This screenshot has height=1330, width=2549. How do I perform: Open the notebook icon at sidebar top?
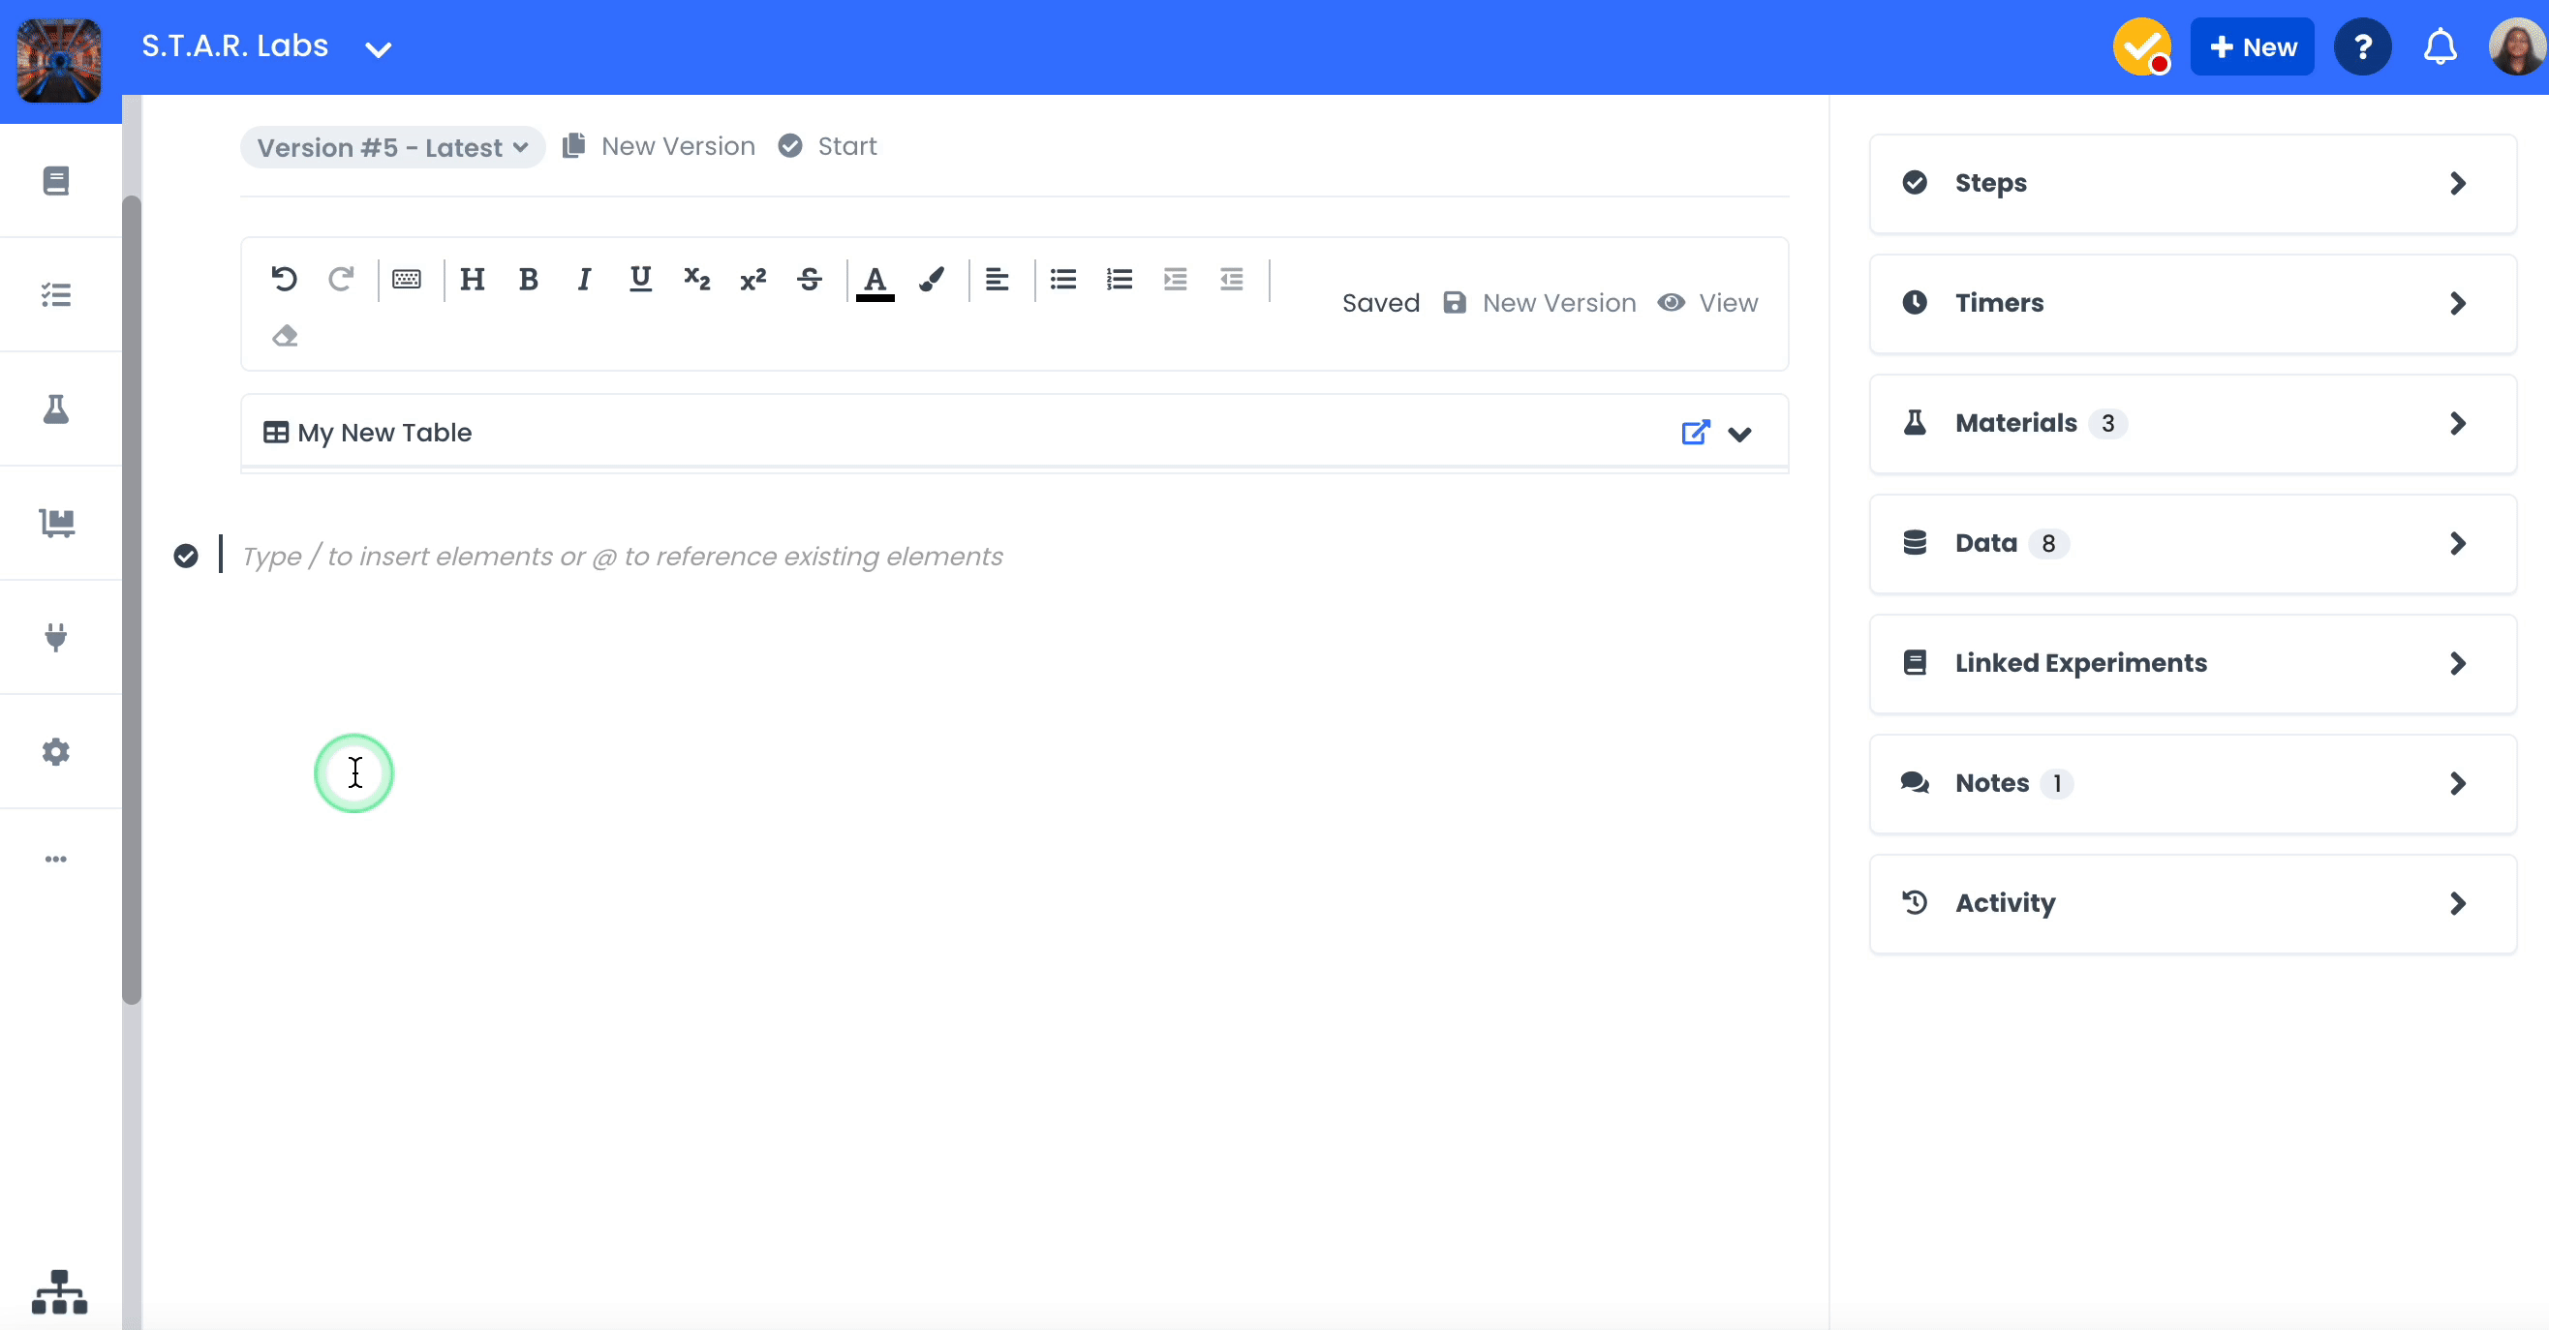coord(56,180)
